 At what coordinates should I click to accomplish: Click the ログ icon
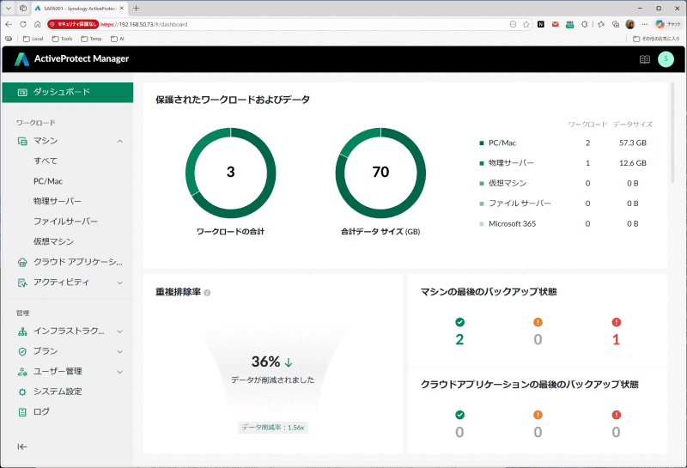point(22,412)
